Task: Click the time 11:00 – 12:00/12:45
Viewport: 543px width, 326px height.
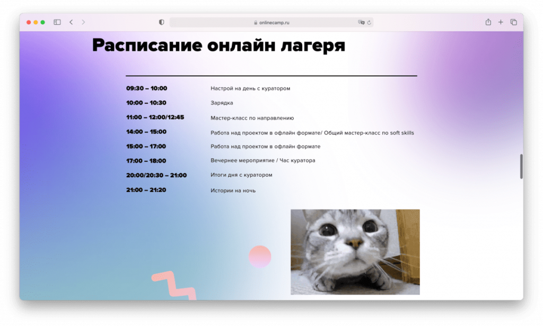Action: 155,117
